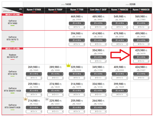Click rank 3 bronze crown icon
The width and height of the screenshot is (154, 116).
[25, 99]
